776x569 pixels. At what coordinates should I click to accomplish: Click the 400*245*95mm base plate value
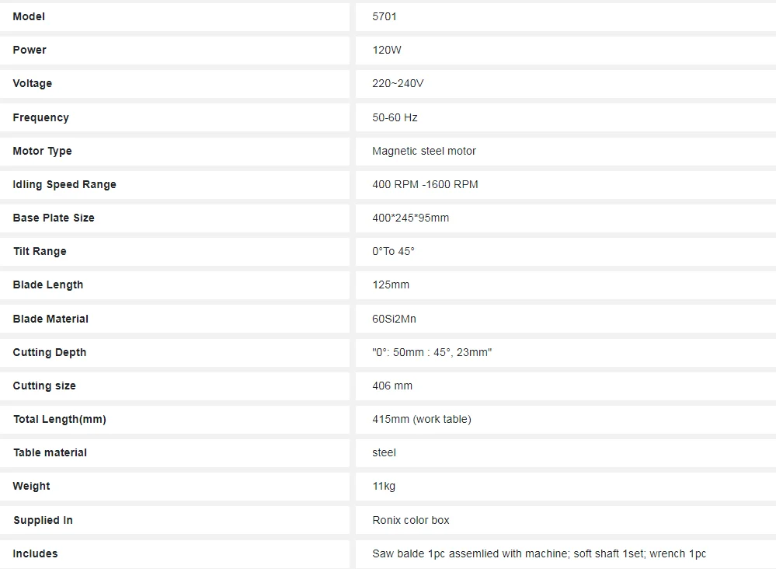(410, 218)
